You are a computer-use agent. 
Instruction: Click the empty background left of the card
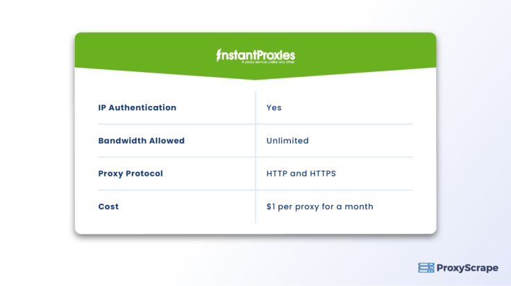[36, 138]
